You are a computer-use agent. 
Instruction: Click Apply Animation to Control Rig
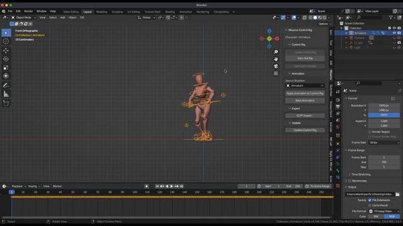point(305,94)
